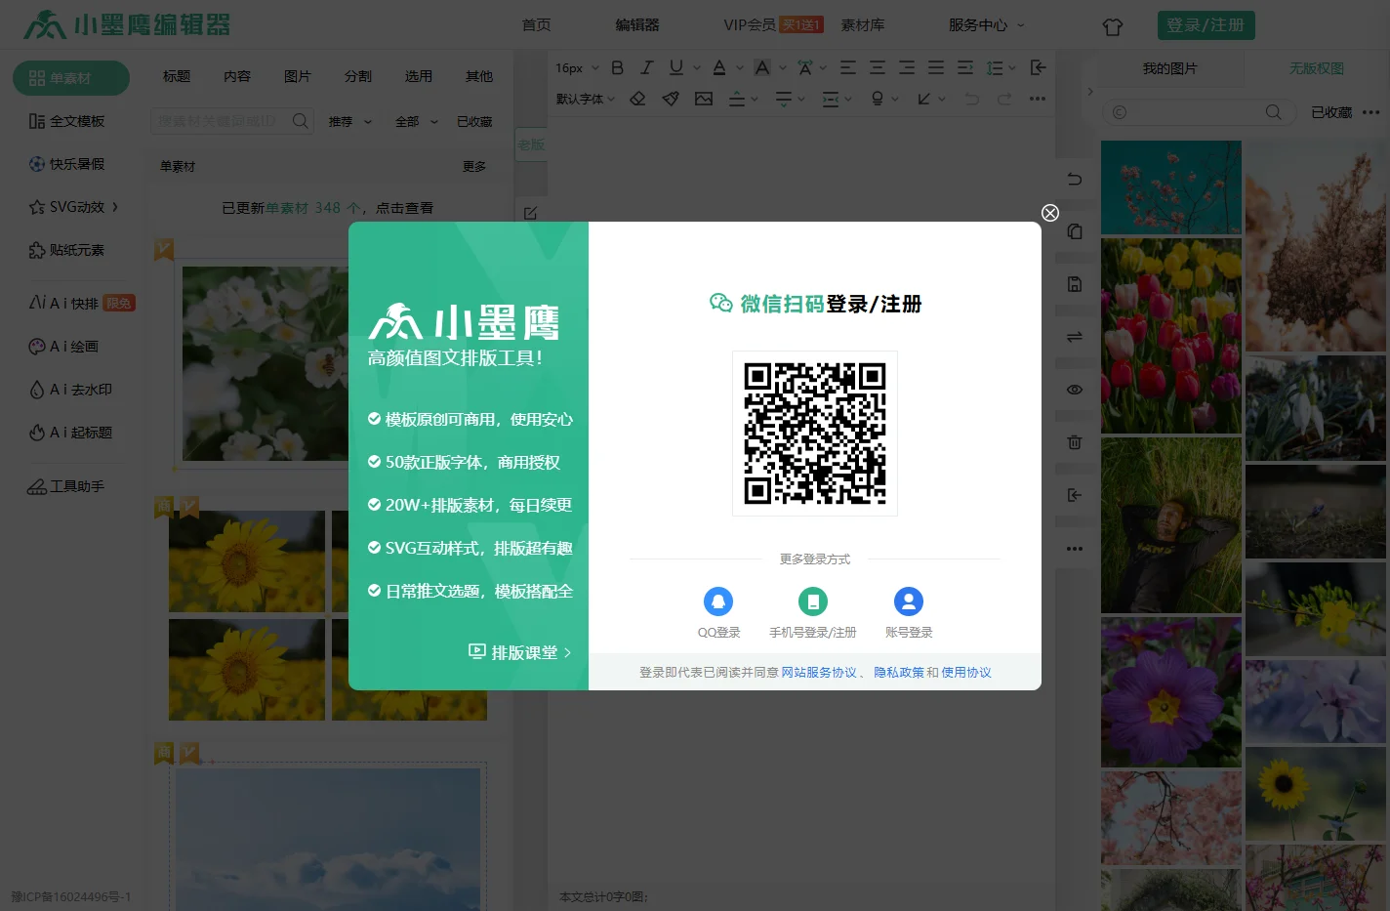The image size is (1390, 911).
Task: Pick 账号登录 account login icon
Action: (909, 601)
